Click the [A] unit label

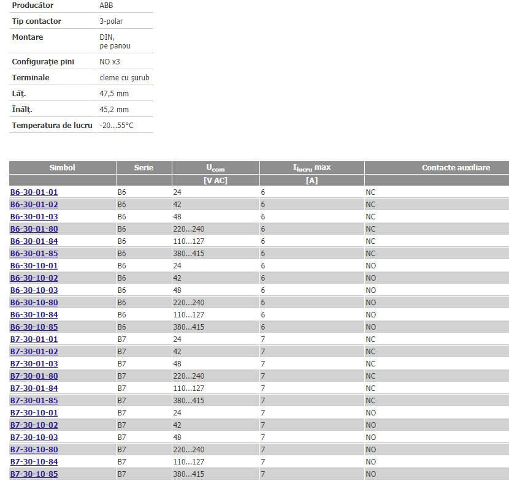(312, 180)
